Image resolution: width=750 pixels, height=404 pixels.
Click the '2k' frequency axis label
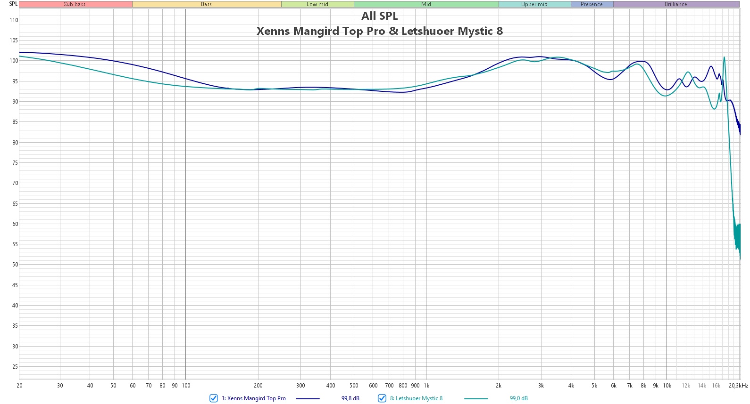[x=499, y=386]
